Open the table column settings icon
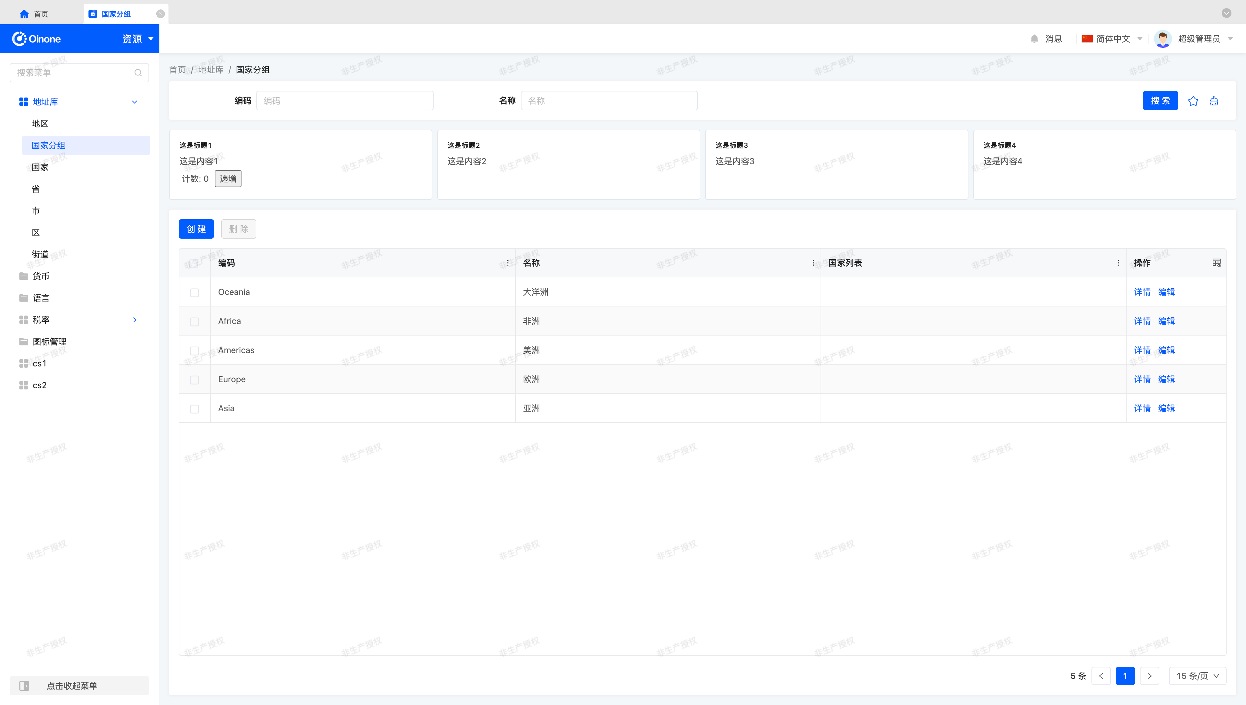 1216,263
